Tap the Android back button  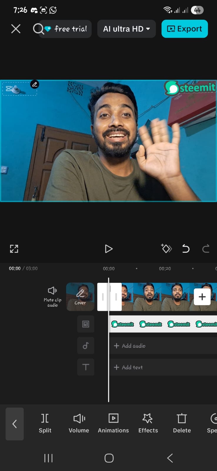(170, 458)
